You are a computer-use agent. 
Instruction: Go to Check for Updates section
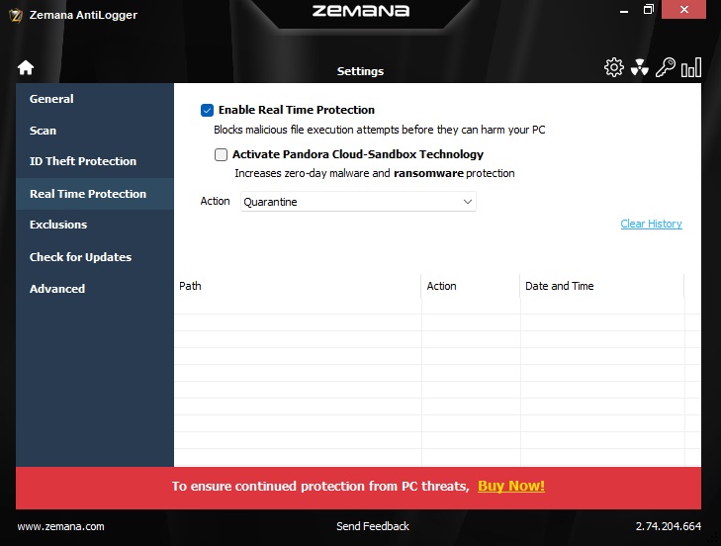click(x=80, y=257)
